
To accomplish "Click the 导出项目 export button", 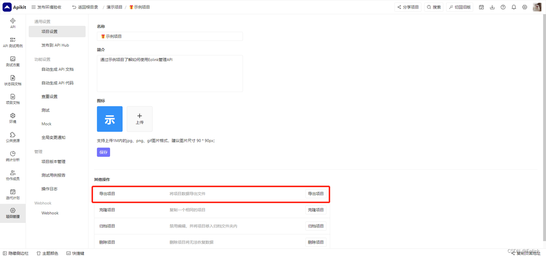I will pos(316,194).
